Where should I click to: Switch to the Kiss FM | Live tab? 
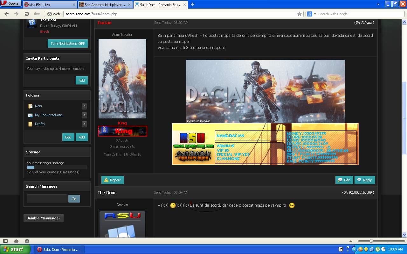[x=50, y=4]
